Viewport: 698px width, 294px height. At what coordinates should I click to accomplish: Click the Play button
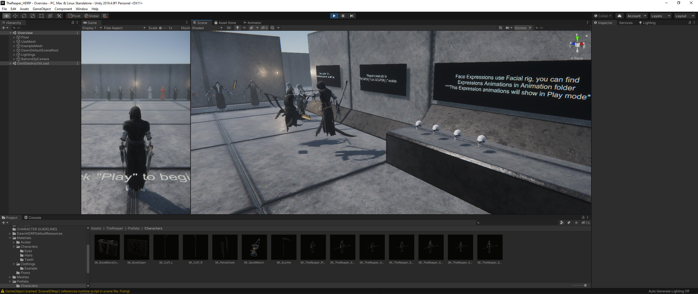pyautogui.click(x=334, y=16)
